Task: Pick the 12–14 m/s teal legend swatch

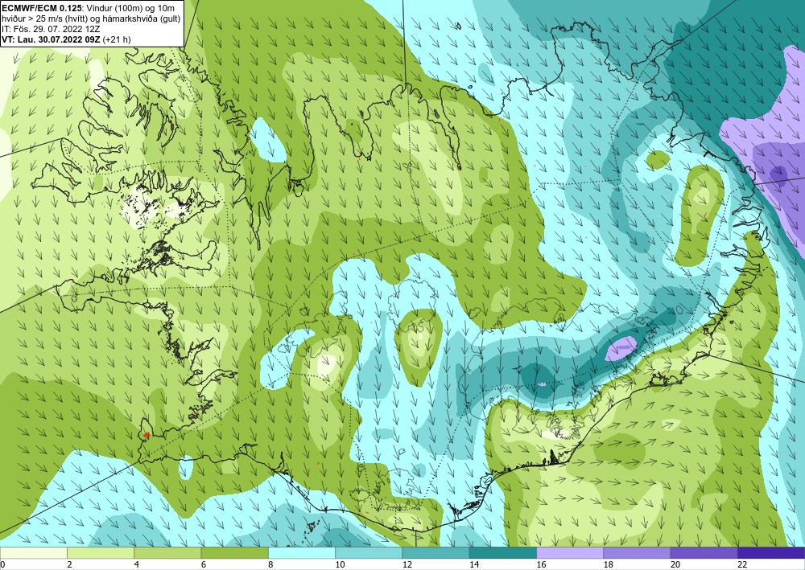Action: click(x=436, y=553)
